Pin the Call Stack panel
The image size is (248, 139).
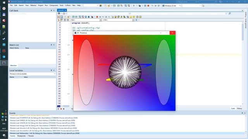point(51,10)
